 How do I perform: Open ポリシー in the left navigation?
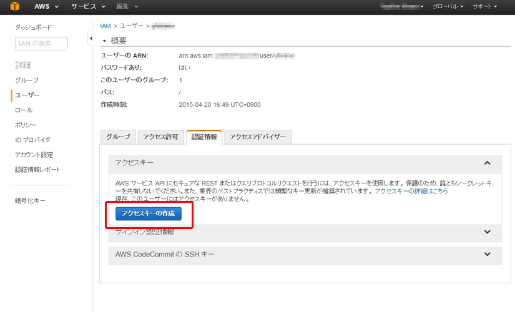(26, 125)
